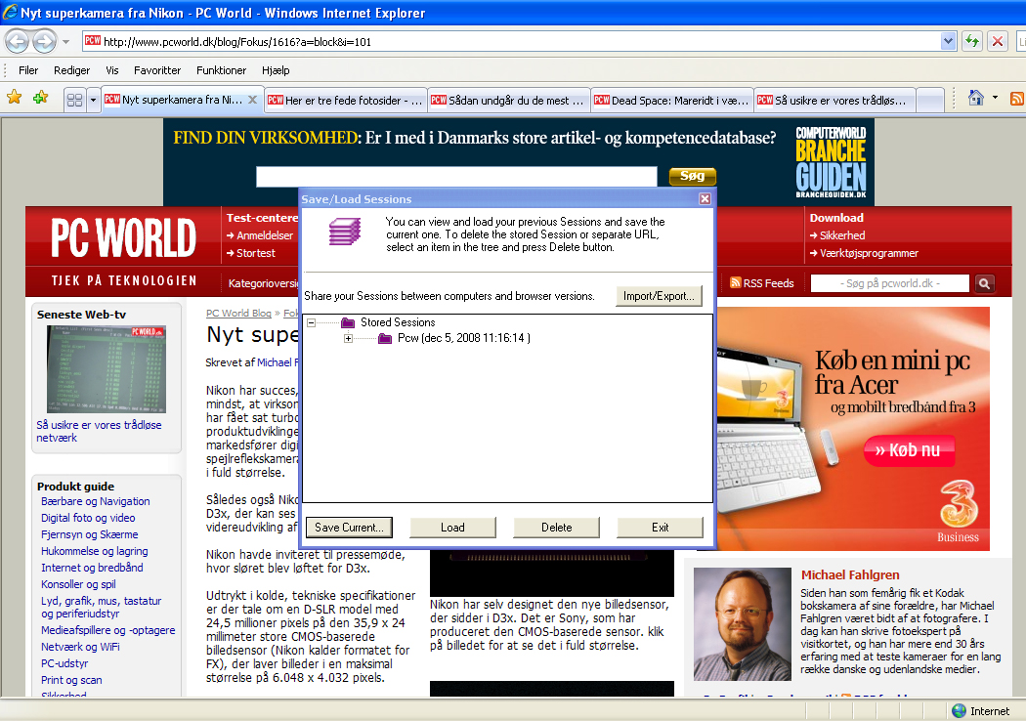Screen dimensions: 1026x721
Task: Click Michael Fahlgren's portrait photo
Action: (742, 624)
